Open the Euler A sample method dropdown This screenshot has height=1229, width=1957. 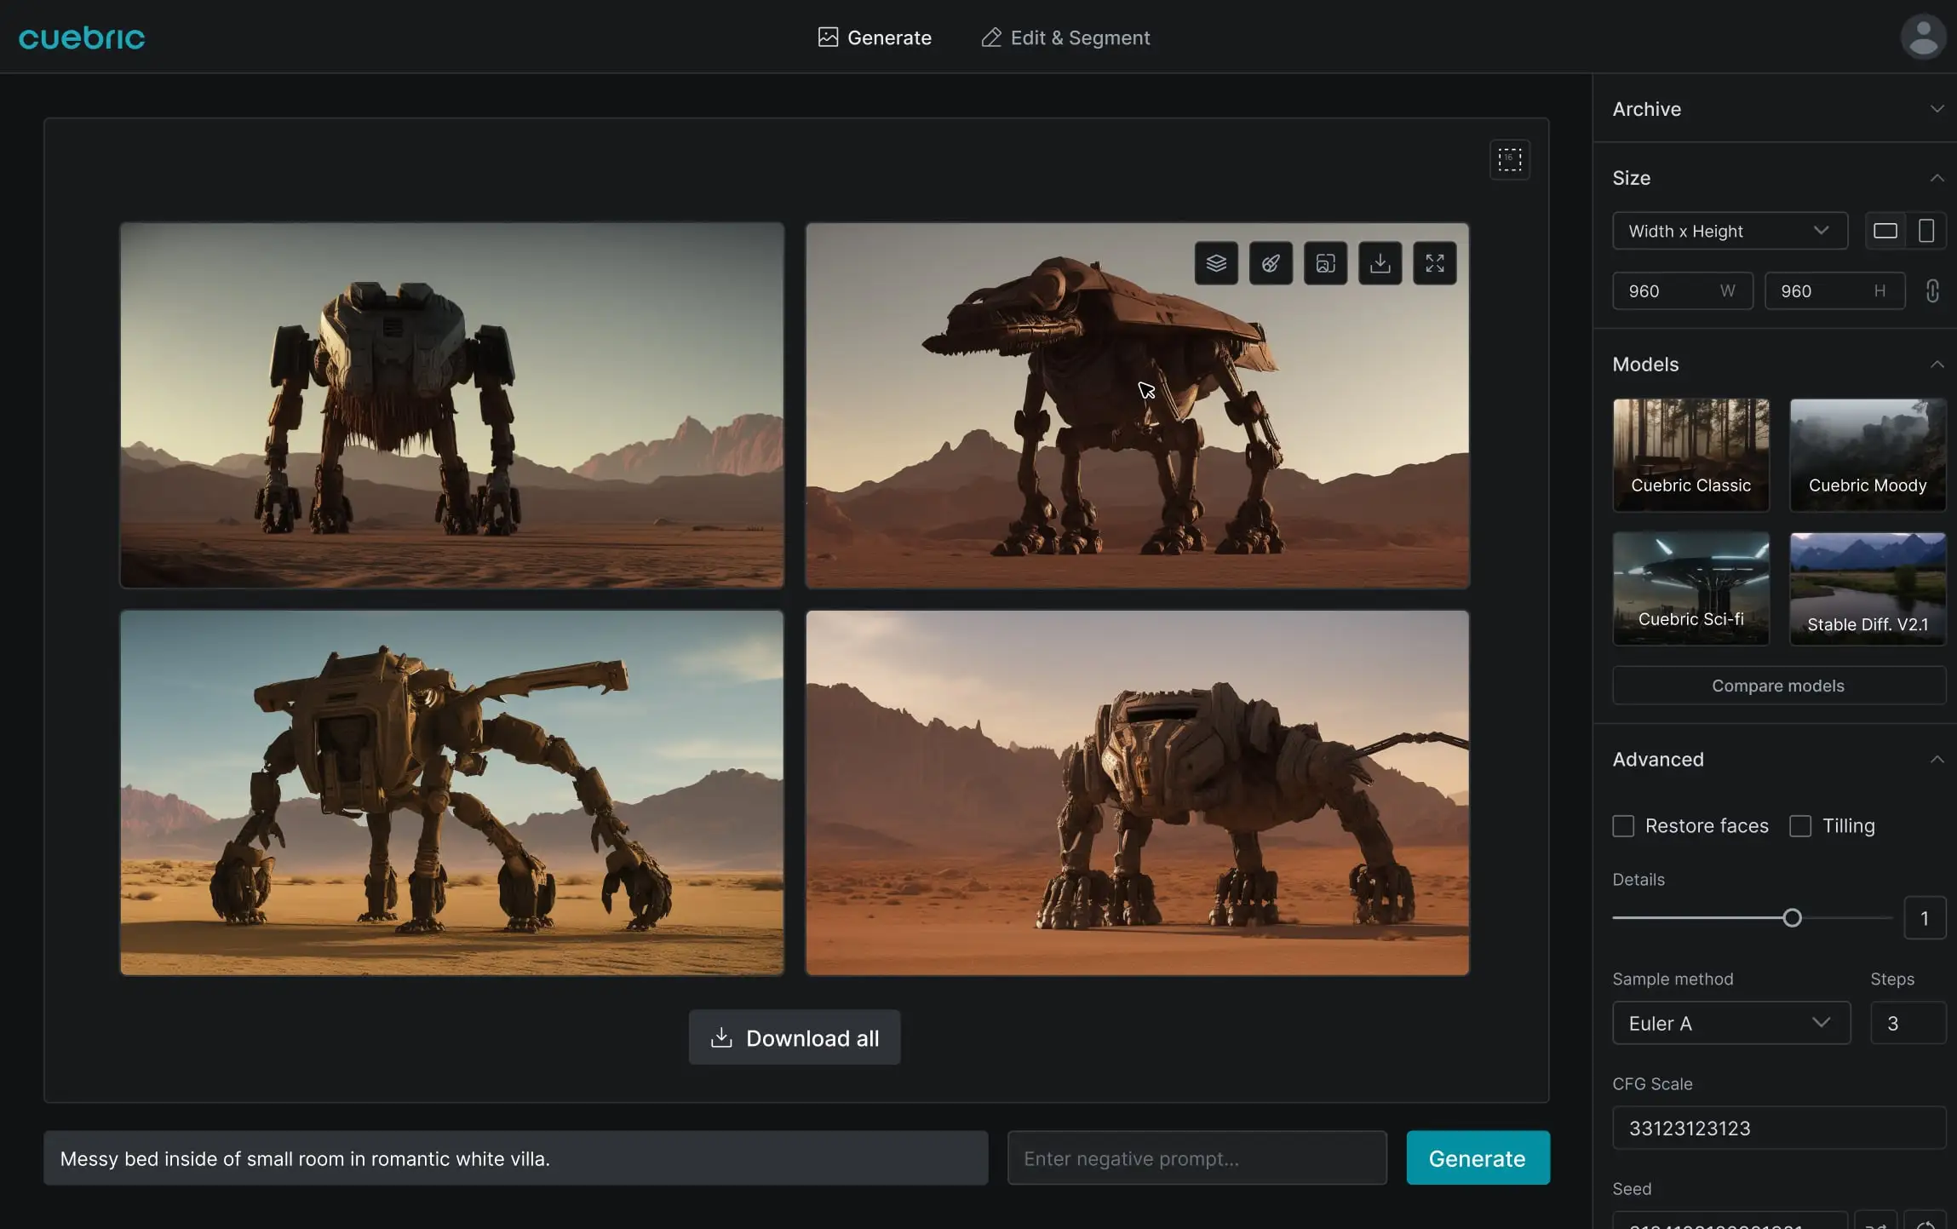point(1730,1023)
